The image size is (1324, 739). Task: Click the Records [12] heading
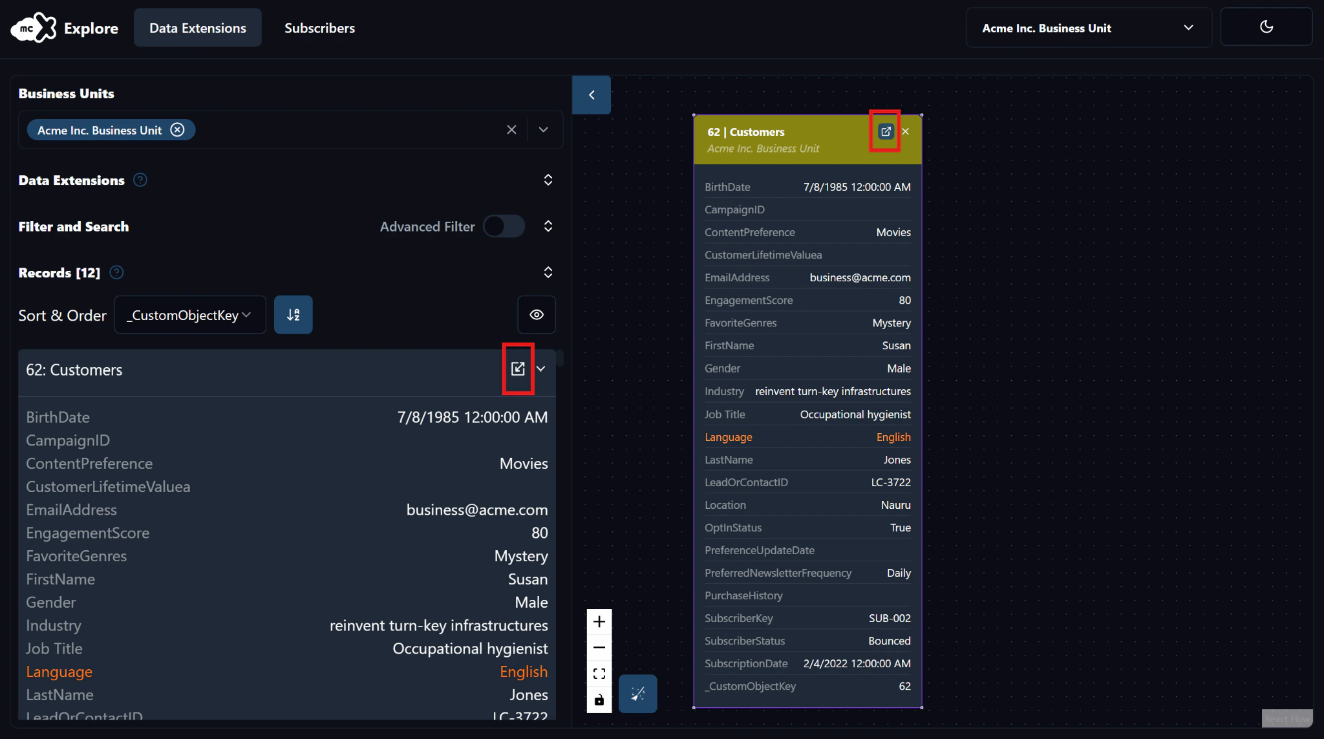[x=59, y=273]
